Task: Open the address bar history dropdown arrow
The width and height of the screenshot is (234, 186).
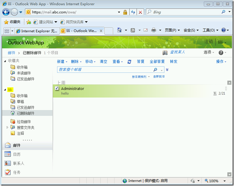Action: (119, 12)
